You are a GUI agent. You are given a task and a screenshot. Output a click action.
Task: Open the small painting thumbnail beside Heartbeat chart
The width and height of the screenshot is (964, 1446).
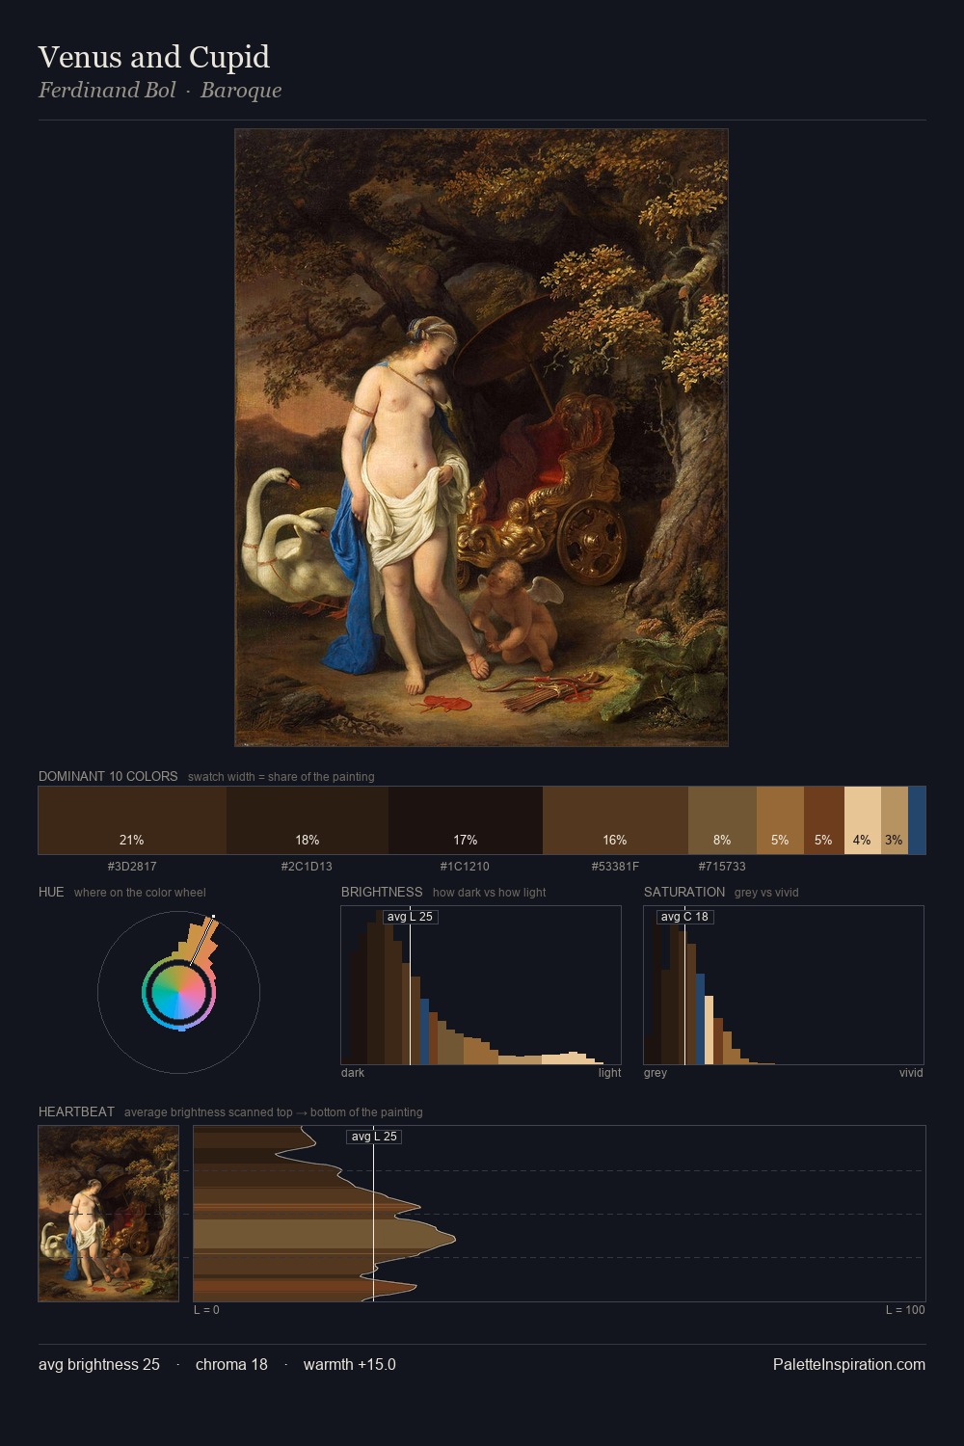(x=108, y=1214)
